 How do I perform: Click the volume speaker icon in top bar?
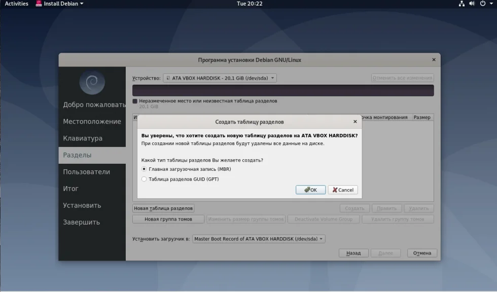[472, 4]
